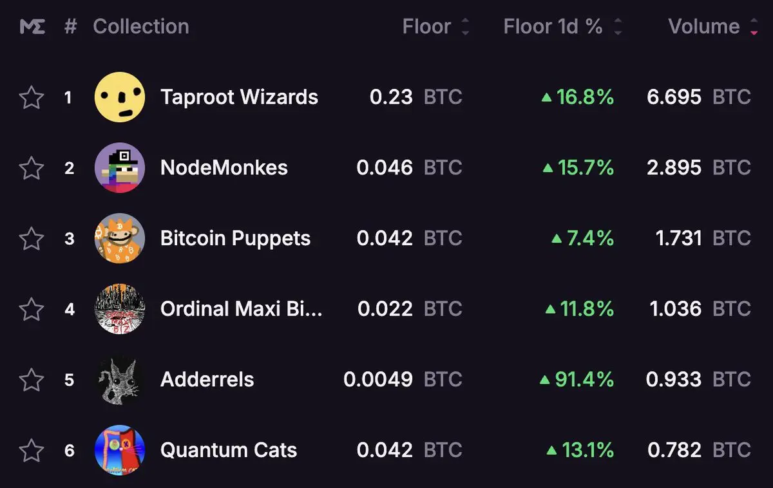Star the Bitcoin Puppets collection
The height and width of the screenshot is (488, 773).
(x=32, y=239)
